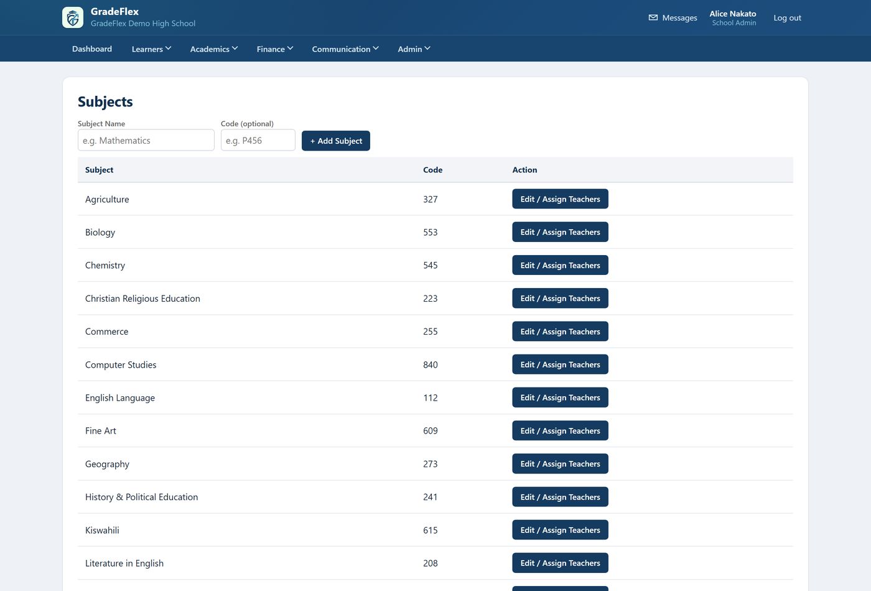Open Messages via the envelope icon
The height and width of the screenshot is (591, 871).
tap(653, 17)
